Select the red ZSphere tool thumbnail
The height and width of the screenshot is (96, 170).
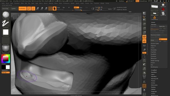[163, 10]
